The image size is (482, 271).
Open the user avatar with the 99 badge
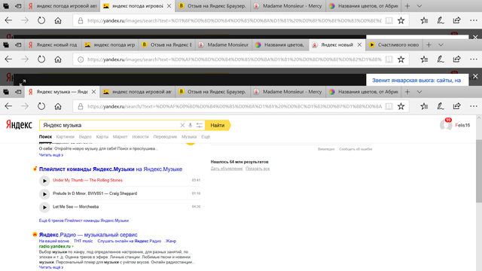pos(446,124)
